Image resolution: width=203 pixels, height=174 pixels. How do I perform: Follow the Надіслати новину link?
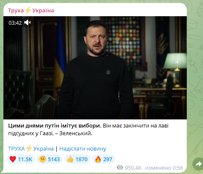[83, 149]
